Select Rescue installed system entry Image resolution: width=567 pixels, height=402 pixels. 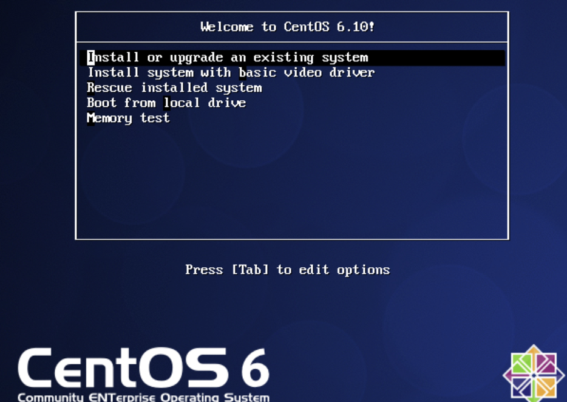click(174, 88)
